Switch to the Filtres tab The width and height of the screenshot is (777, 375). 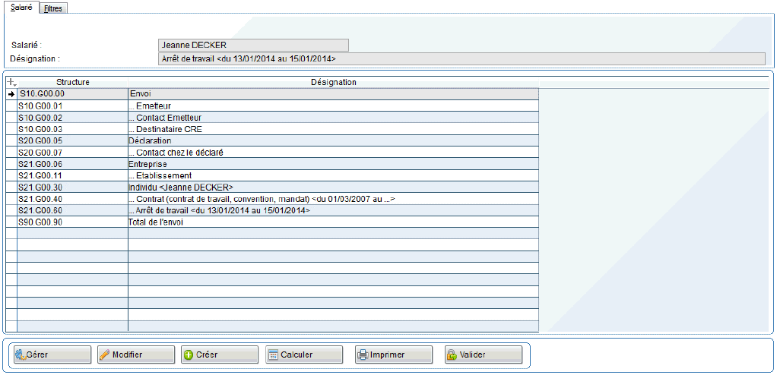coord(53,8)
